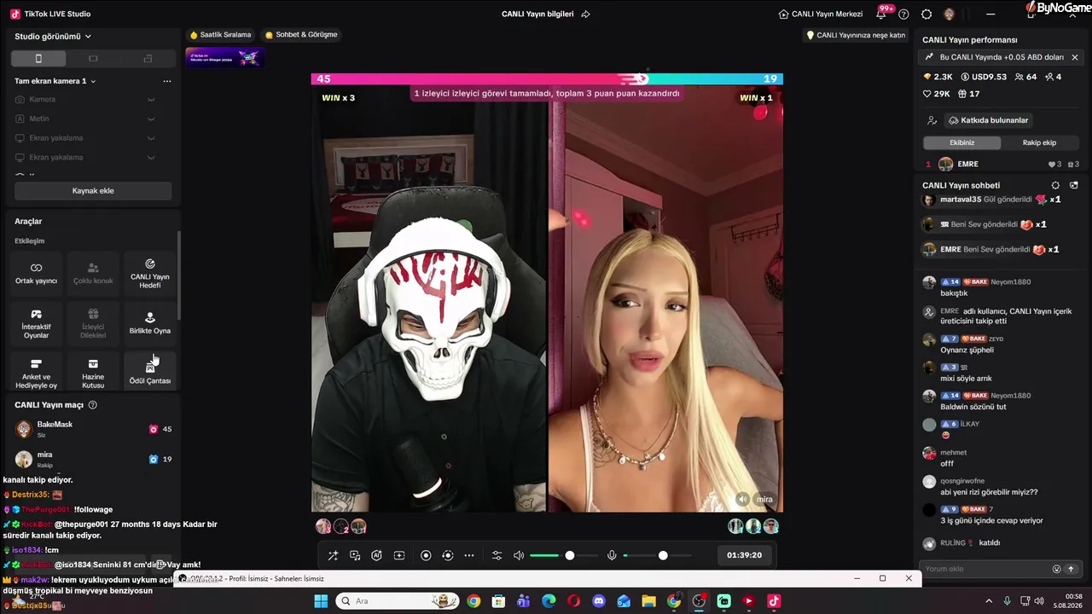Viewport: 1092px width, 614px height.
Task: Open Opera browser from the taskbar
Action: (574, 601)
